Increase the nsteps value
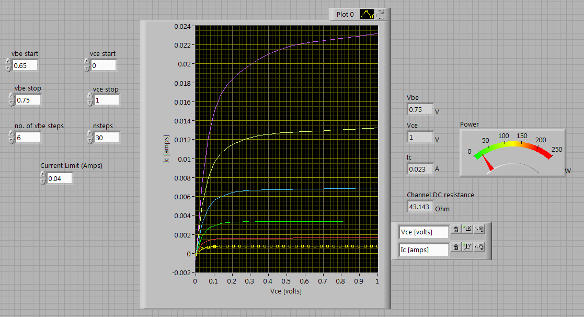Image resolution: width=584 pixels, height=317 pixels. click(90, 134)
